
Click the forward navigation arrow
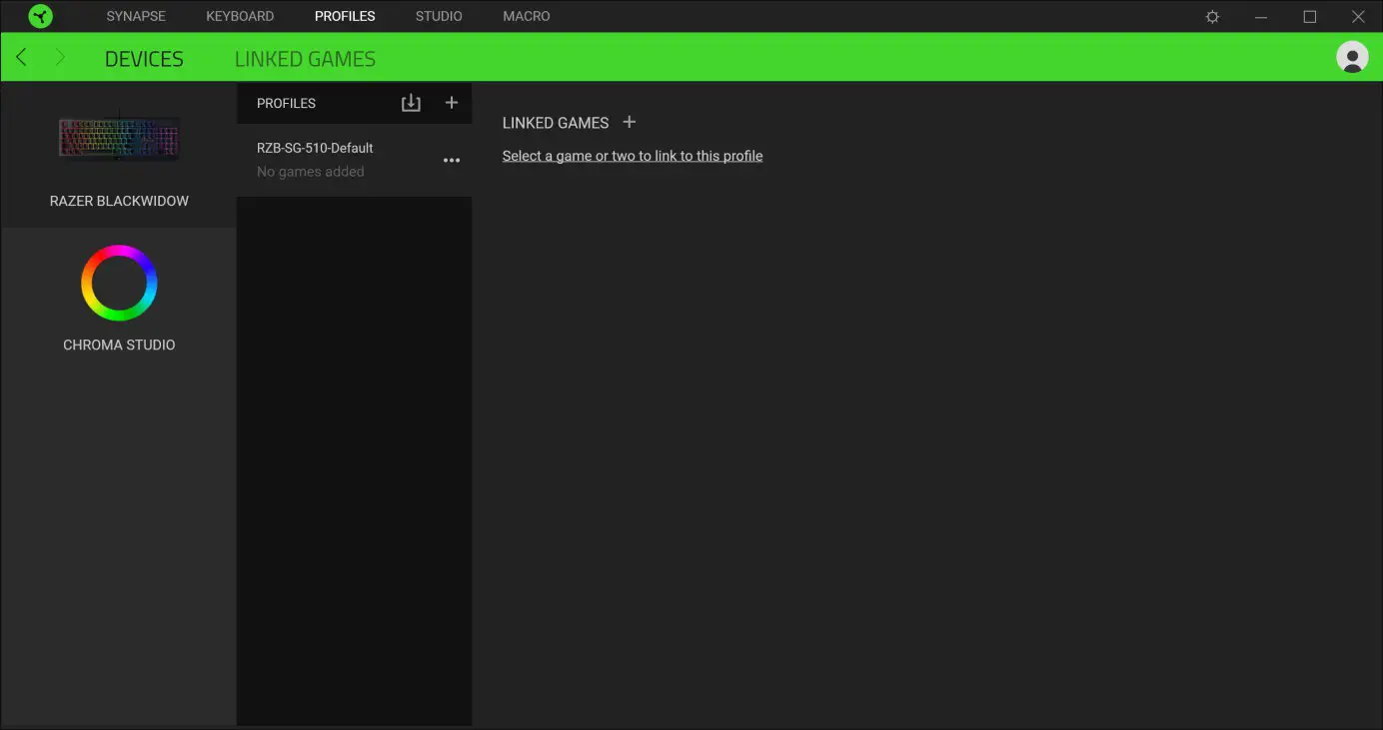(60, 57)
